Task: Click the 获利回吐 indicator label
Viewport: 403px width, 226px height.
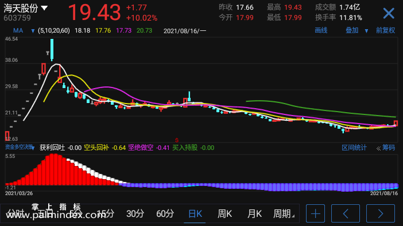Action: tap(52, 148)
